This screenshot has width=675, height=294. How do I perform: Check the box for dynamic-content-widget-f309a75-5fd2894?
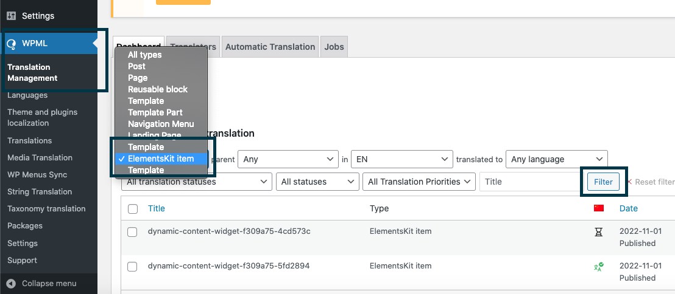(x=132, y=267)
